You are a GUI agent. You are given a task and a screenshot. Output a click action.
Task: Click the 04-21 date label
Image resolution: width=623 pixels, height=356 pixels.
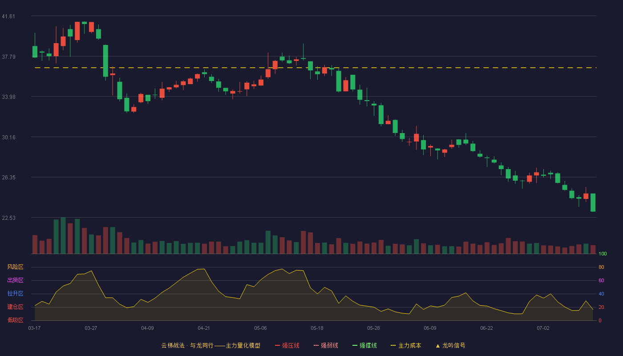tap(204, 328)
